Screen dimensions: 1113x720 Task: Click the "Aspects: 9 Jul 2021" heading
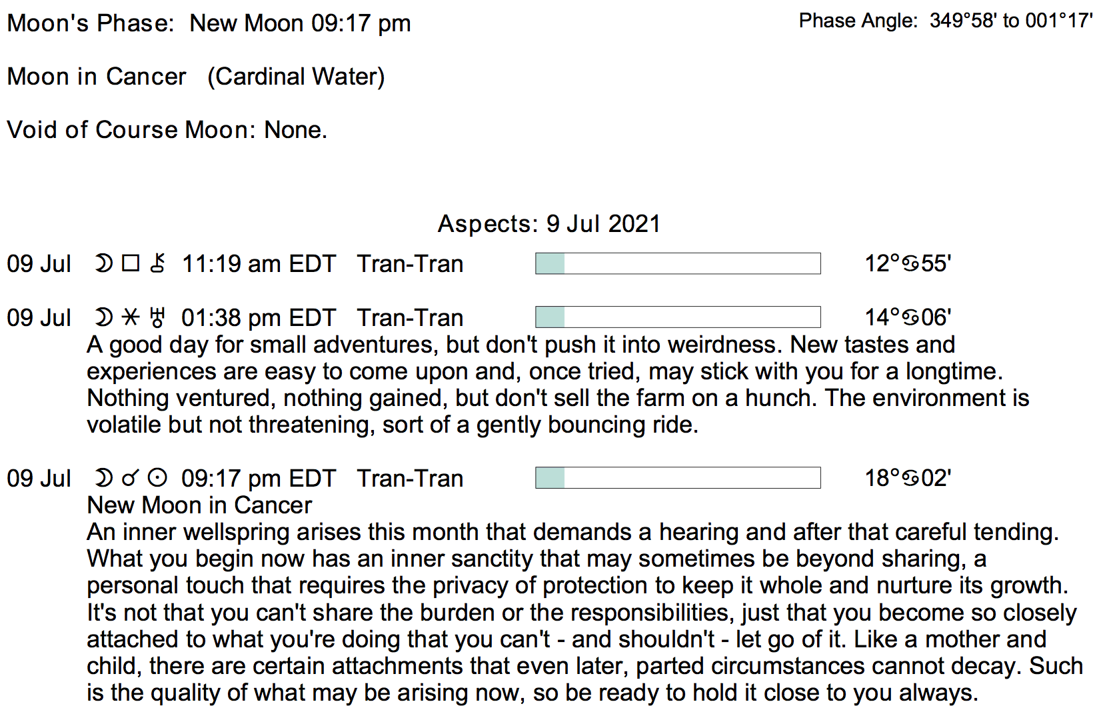coord(549,224)
